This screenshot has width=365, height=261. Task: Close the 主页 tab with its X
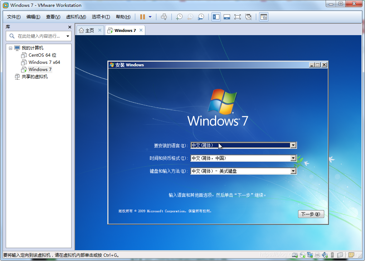pos(99,30)
